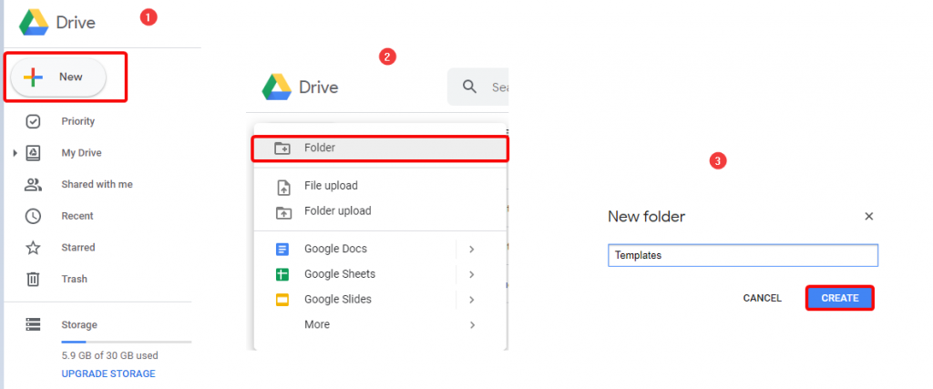This screenshot has width=933, height=389.
Task: Click the green Google Sheets icon
Action: [282, 275]
